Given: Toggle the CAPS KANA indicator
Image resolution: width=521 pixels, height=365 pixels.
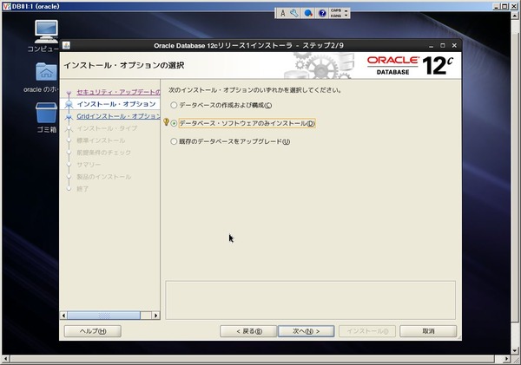Looking at the screenshot, I should (336, 13).
